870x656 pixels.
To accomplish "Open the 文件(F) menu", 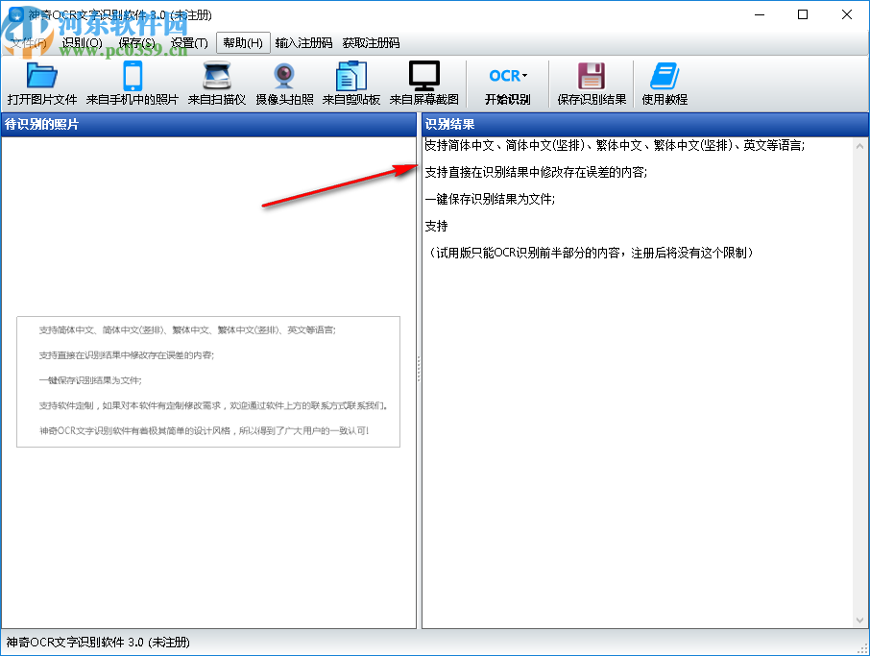I will pyautogui.click(x=29, y=42).
